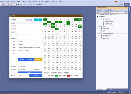Click the green IP cell number 40
Screen dimensions: 131x94
[80, 27]
